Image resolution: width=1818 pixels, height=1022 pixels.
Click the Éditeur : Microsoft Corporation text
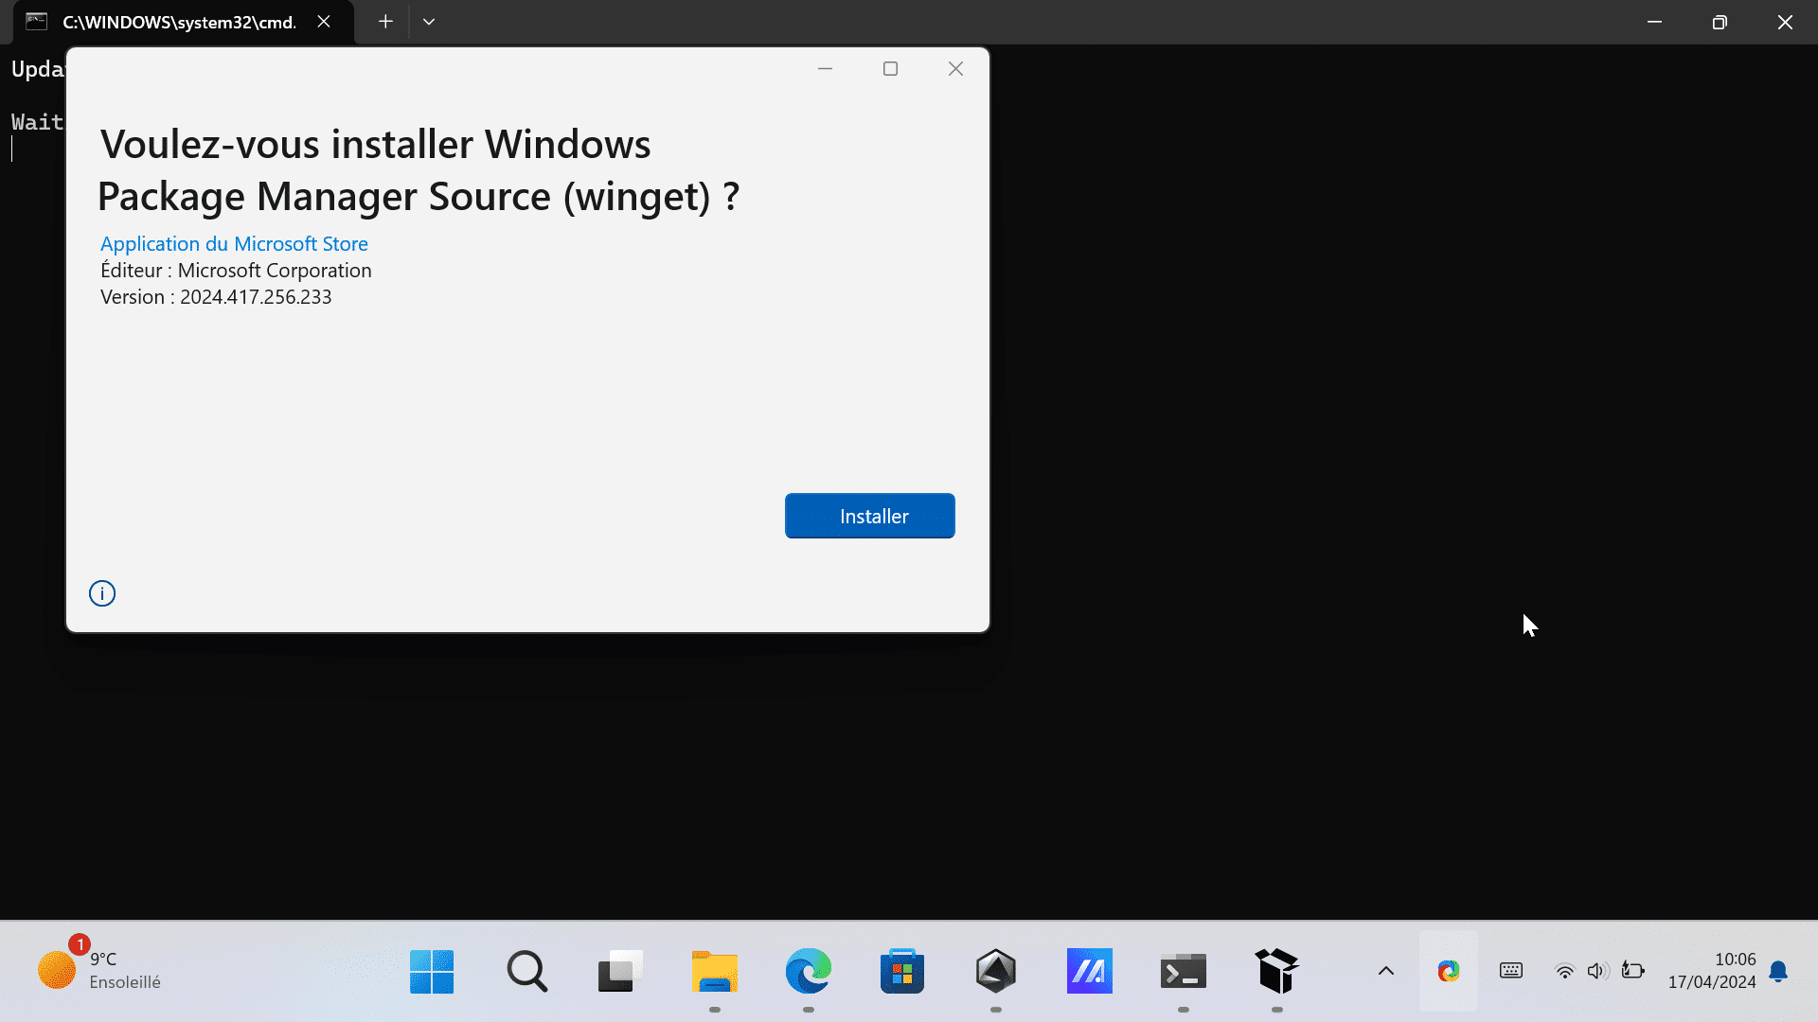coord(236,271)
